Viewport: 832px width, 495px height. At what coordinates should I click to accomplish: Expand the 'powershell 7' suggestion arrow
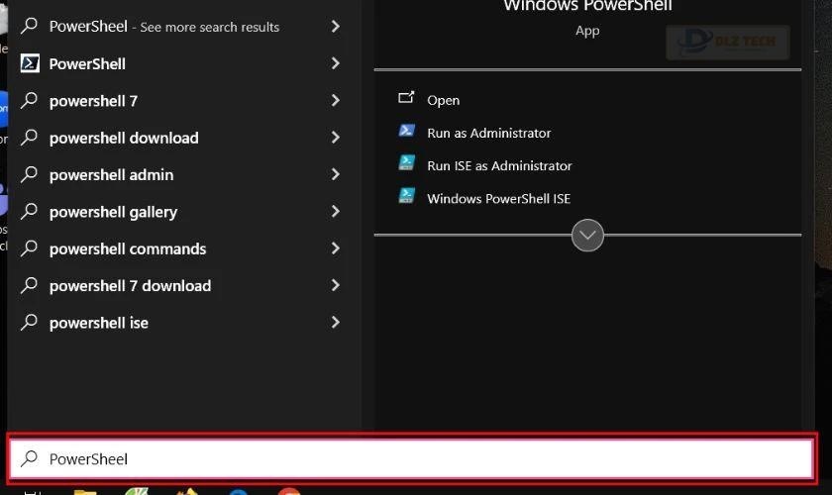[x=336, y=100]
